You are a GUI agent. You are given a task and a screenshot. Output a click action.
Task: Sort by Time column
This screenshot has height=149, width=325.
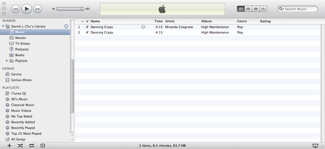pos(155,21)
